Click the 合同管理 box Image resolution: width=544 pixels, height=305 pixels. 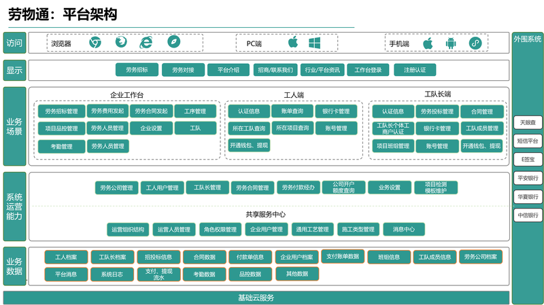click(x=482, y=111)
